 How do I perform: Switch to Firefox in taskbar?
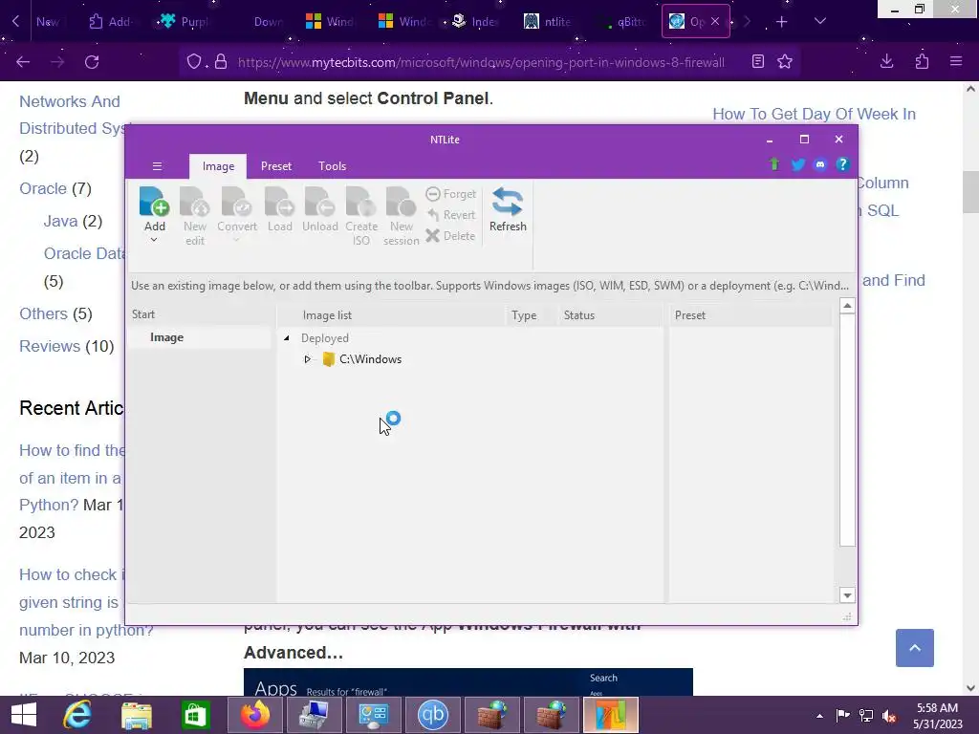pos(254,715)
